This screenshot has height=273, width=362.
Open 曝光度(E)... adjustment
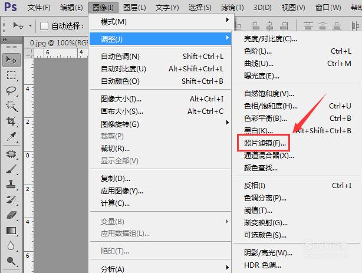[297, 75]
